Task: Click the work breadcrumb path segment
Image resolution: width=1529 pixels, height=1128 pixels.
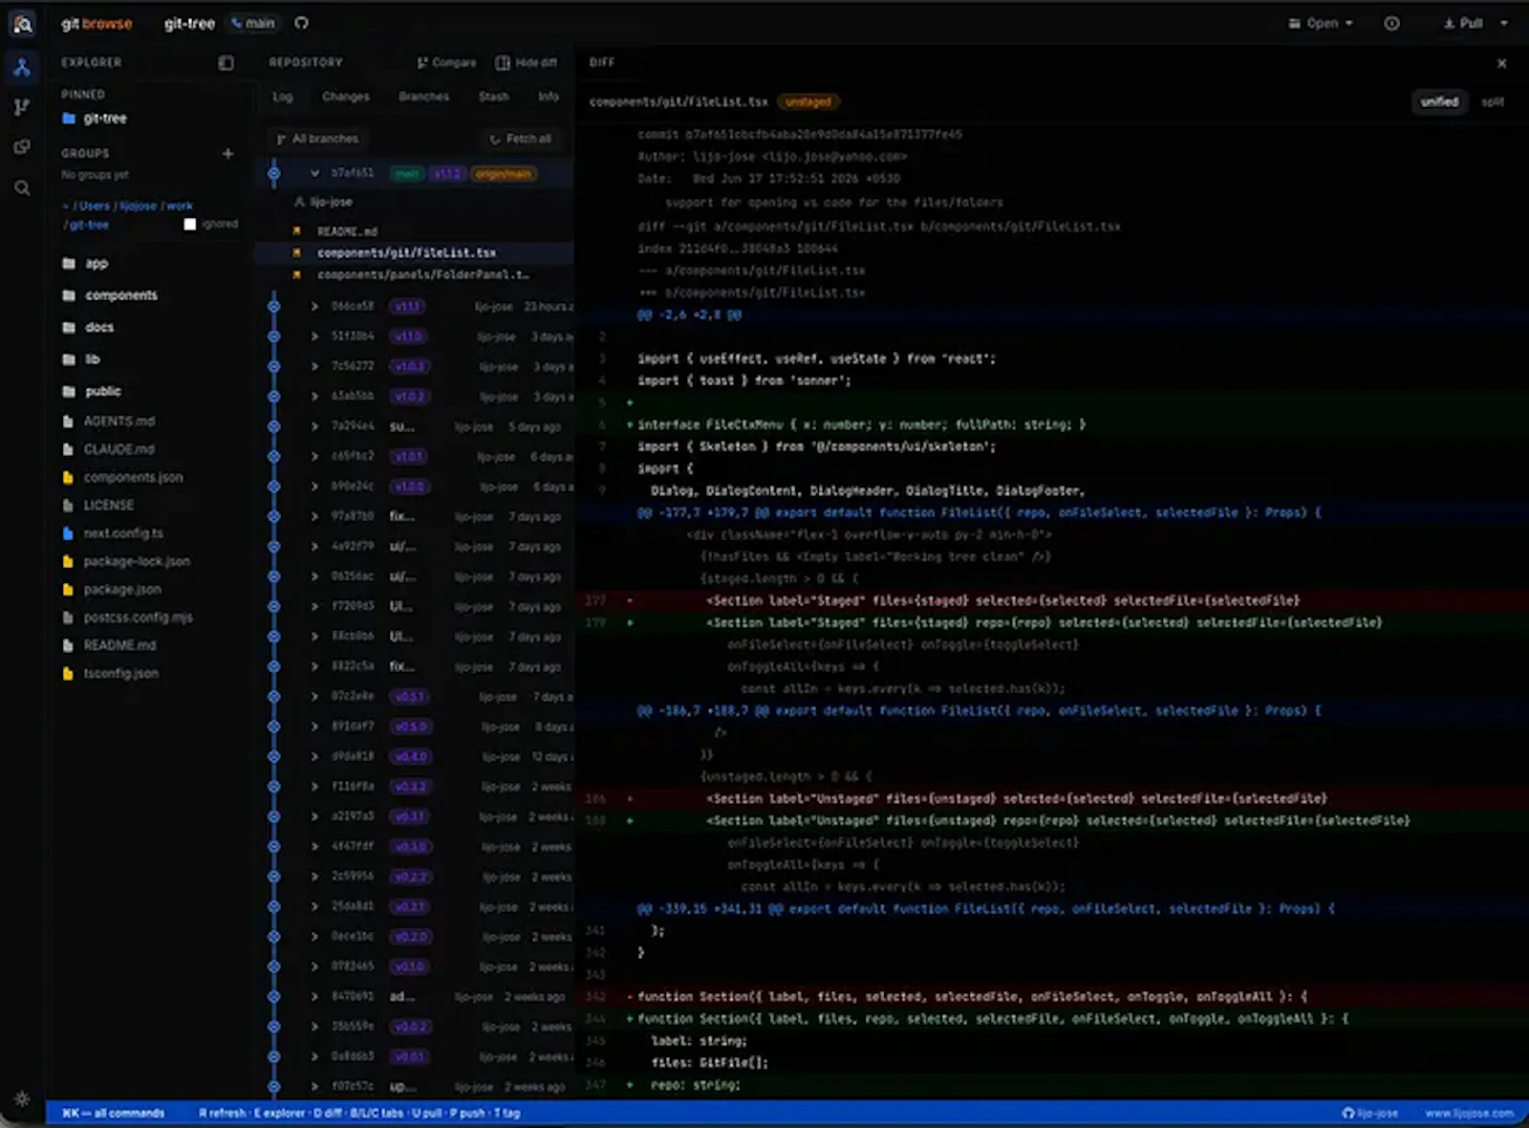Action: click(x=179, y=206)
